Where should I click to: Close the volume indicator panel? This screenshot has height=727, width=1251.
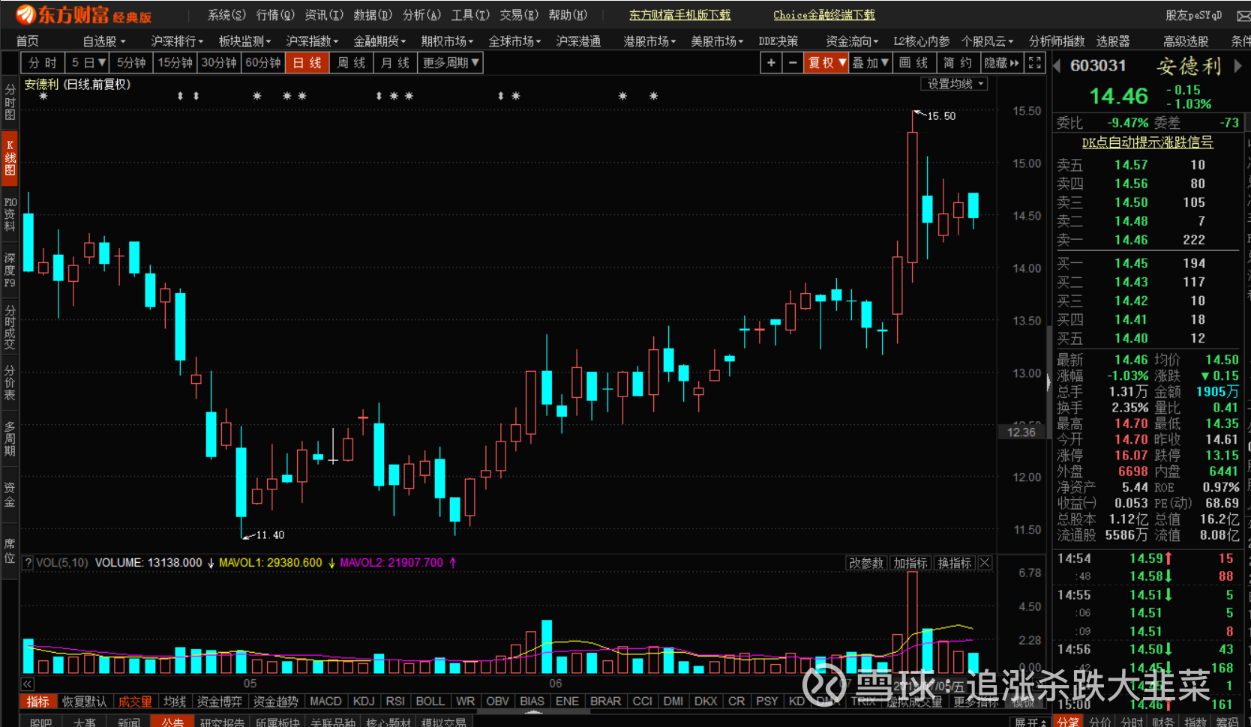tap(985, 563)
